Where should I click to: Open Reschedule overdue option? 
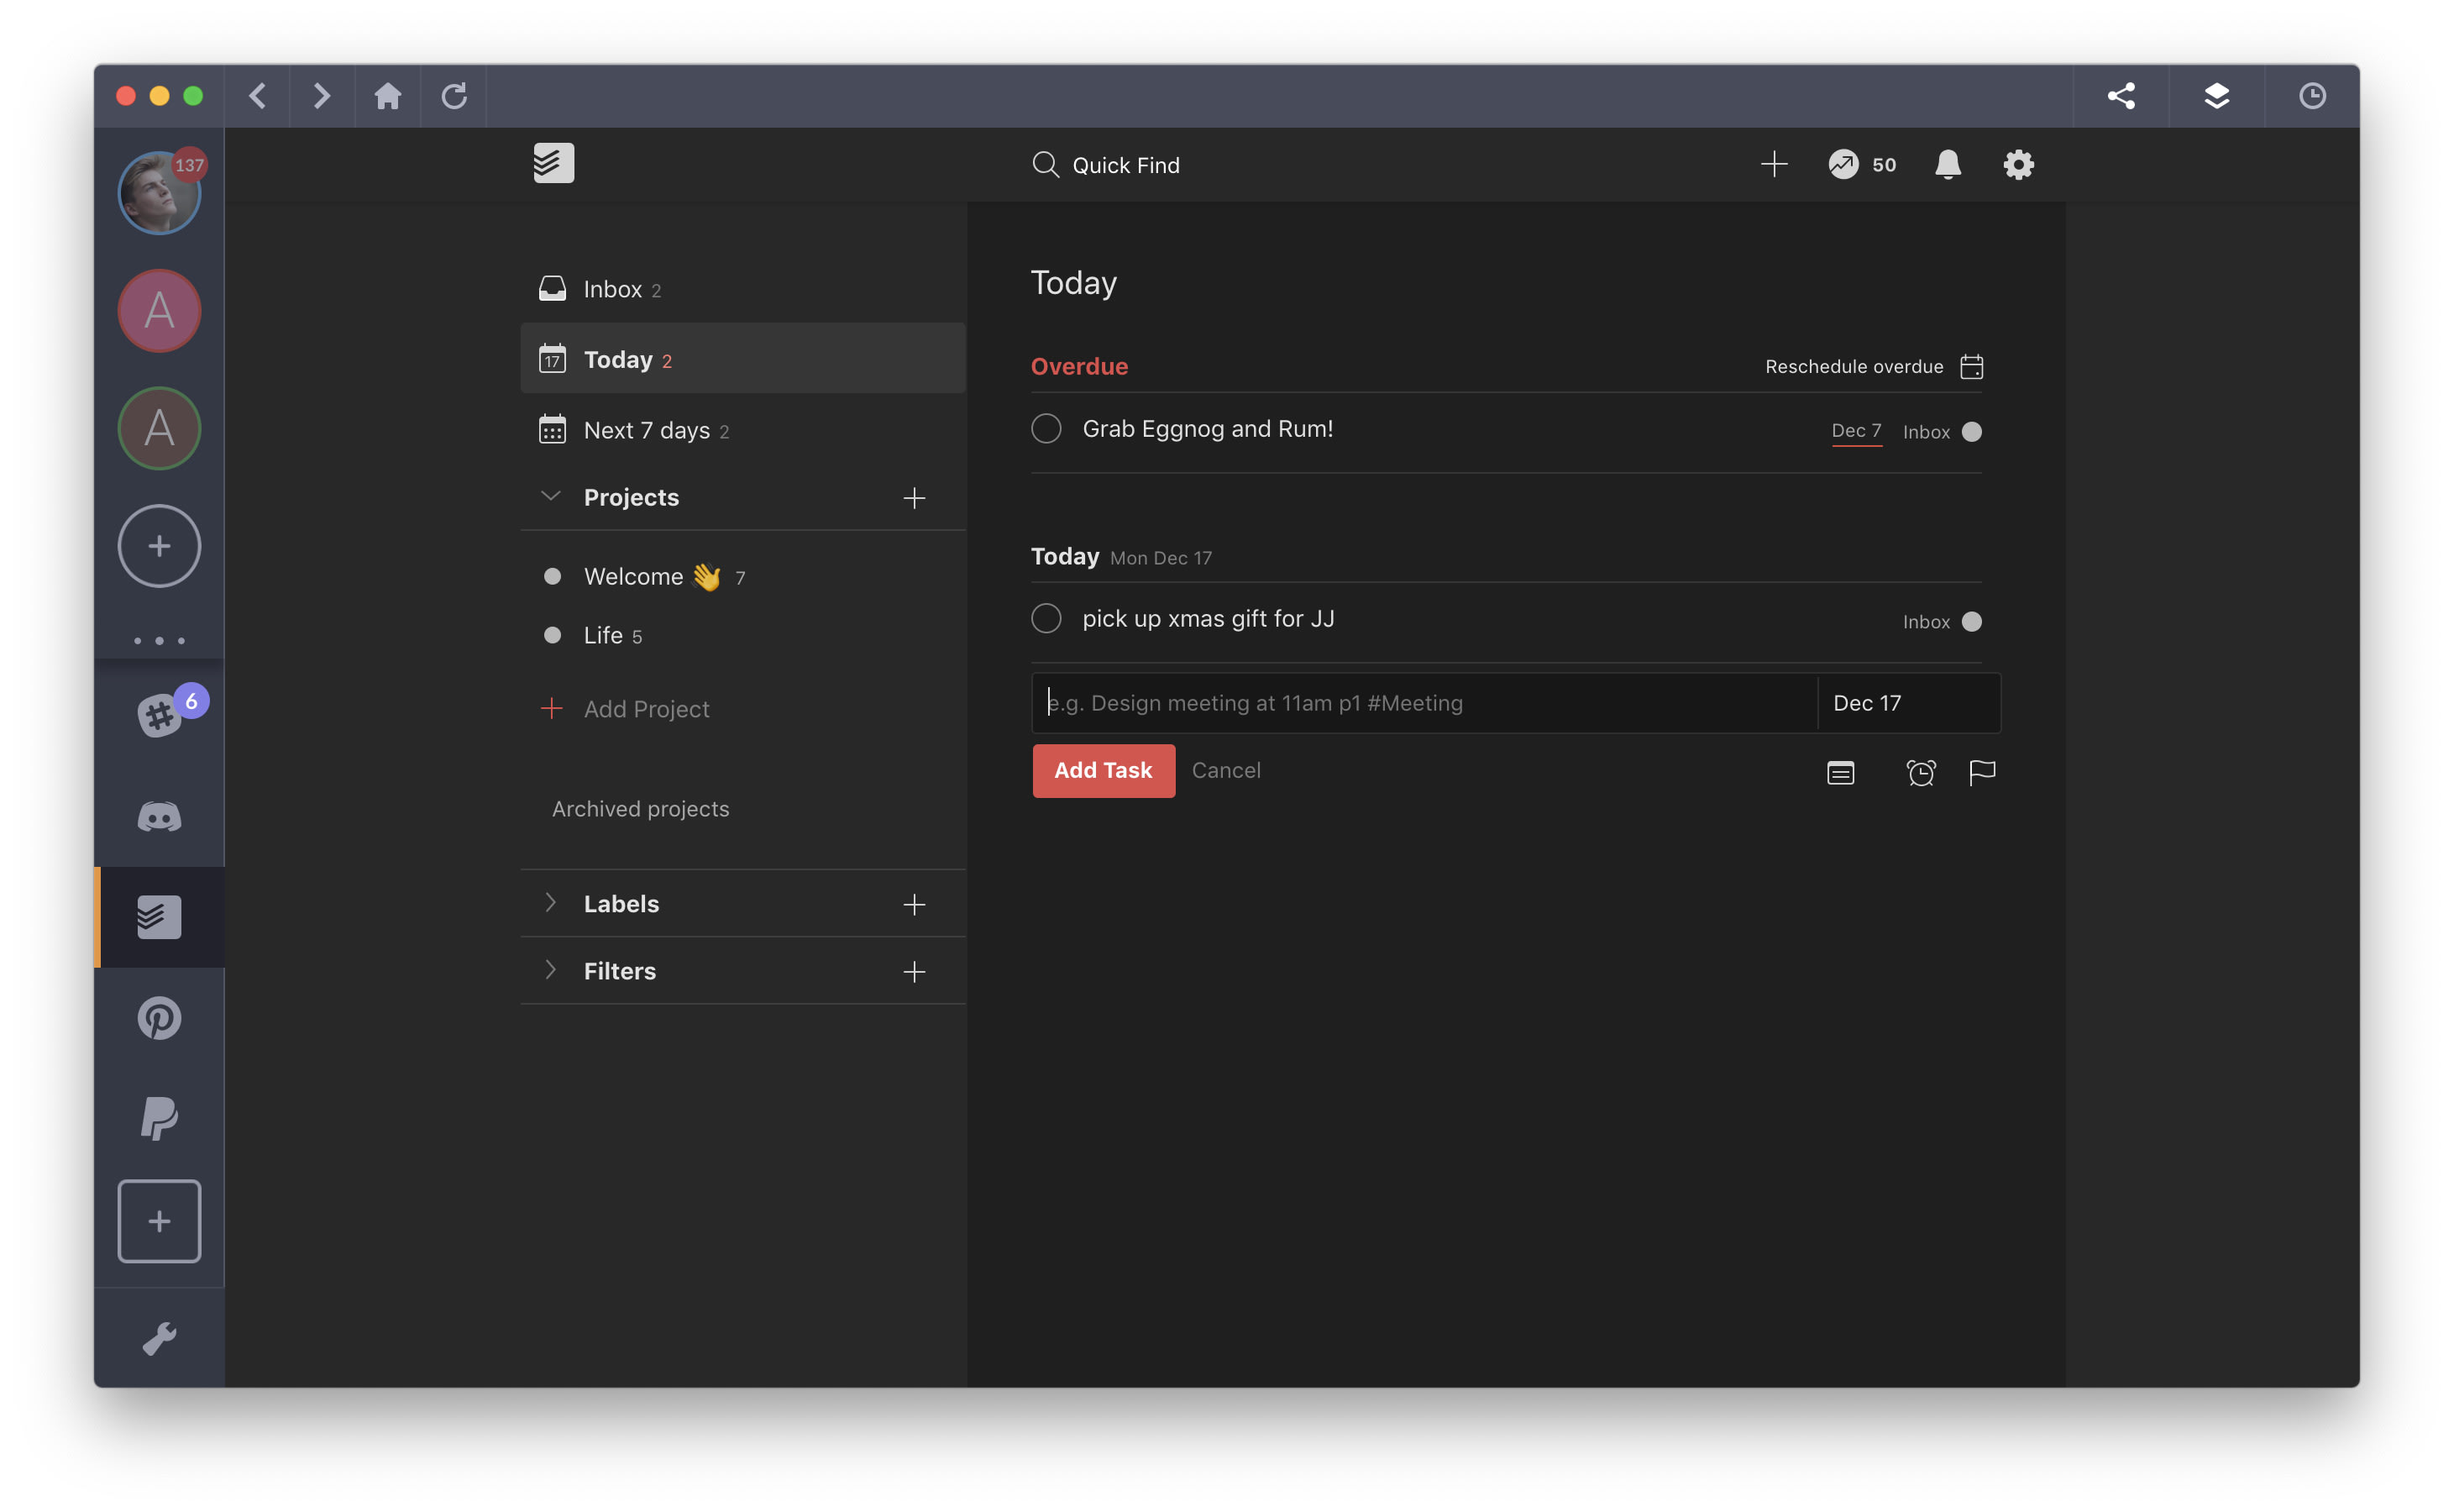coord(1854,366)
